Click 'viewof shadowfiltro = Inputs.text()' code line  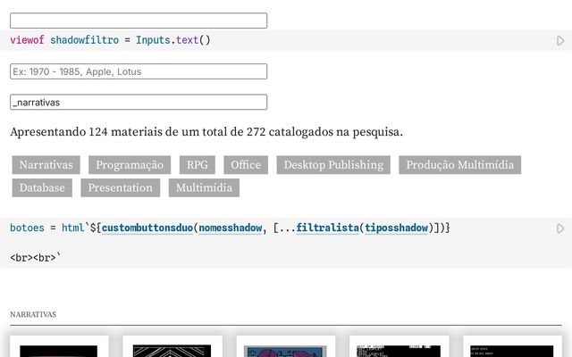click(x=110, y=40)
